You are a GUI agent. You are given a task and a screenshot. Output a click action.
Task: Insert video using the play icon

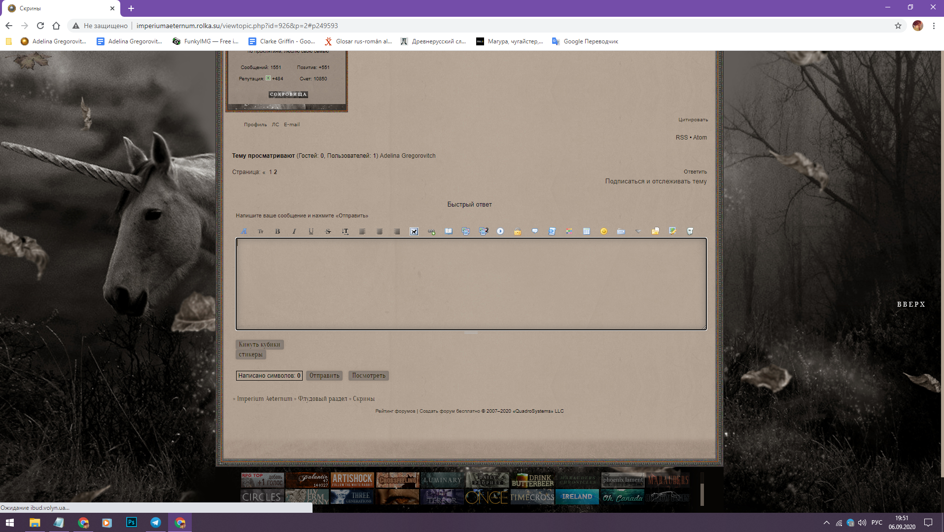500,231
